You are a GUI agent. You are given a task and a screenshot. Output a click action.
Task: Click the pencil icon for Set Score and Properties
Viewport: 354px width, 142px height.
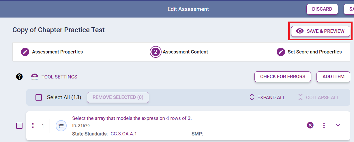(281, 52)
